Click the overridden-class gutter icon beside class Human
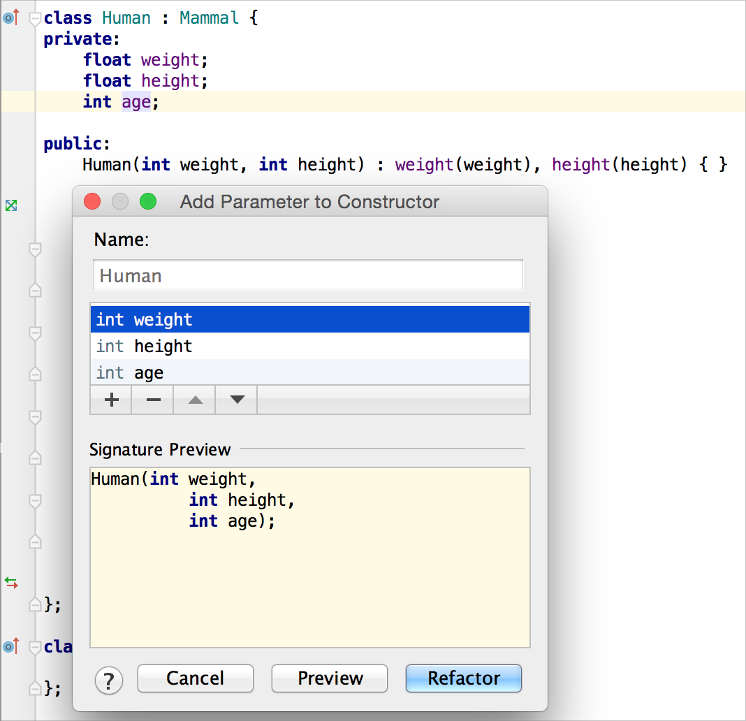The height and width of the screenshot is (721, 746). click(11, 18)
